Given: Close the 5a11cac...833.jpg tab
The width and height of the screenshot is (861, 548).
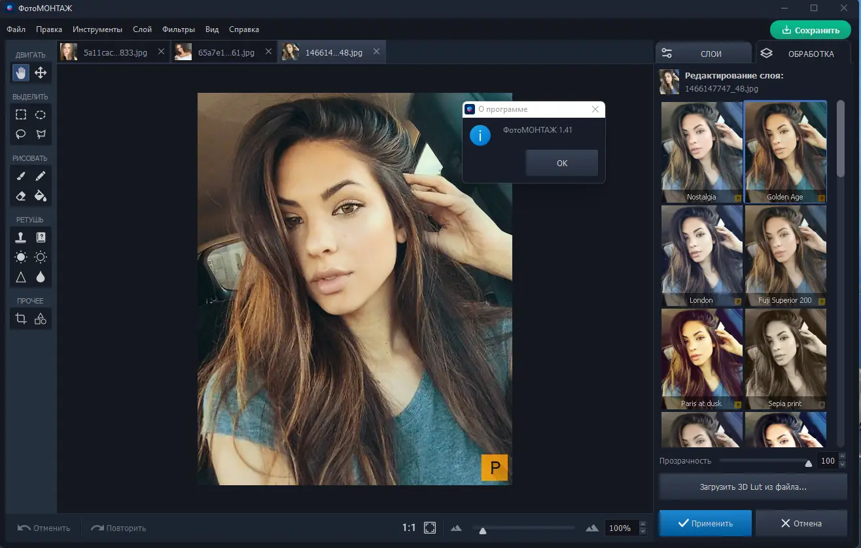Looking at the screenshot, I should coord(162,52).
